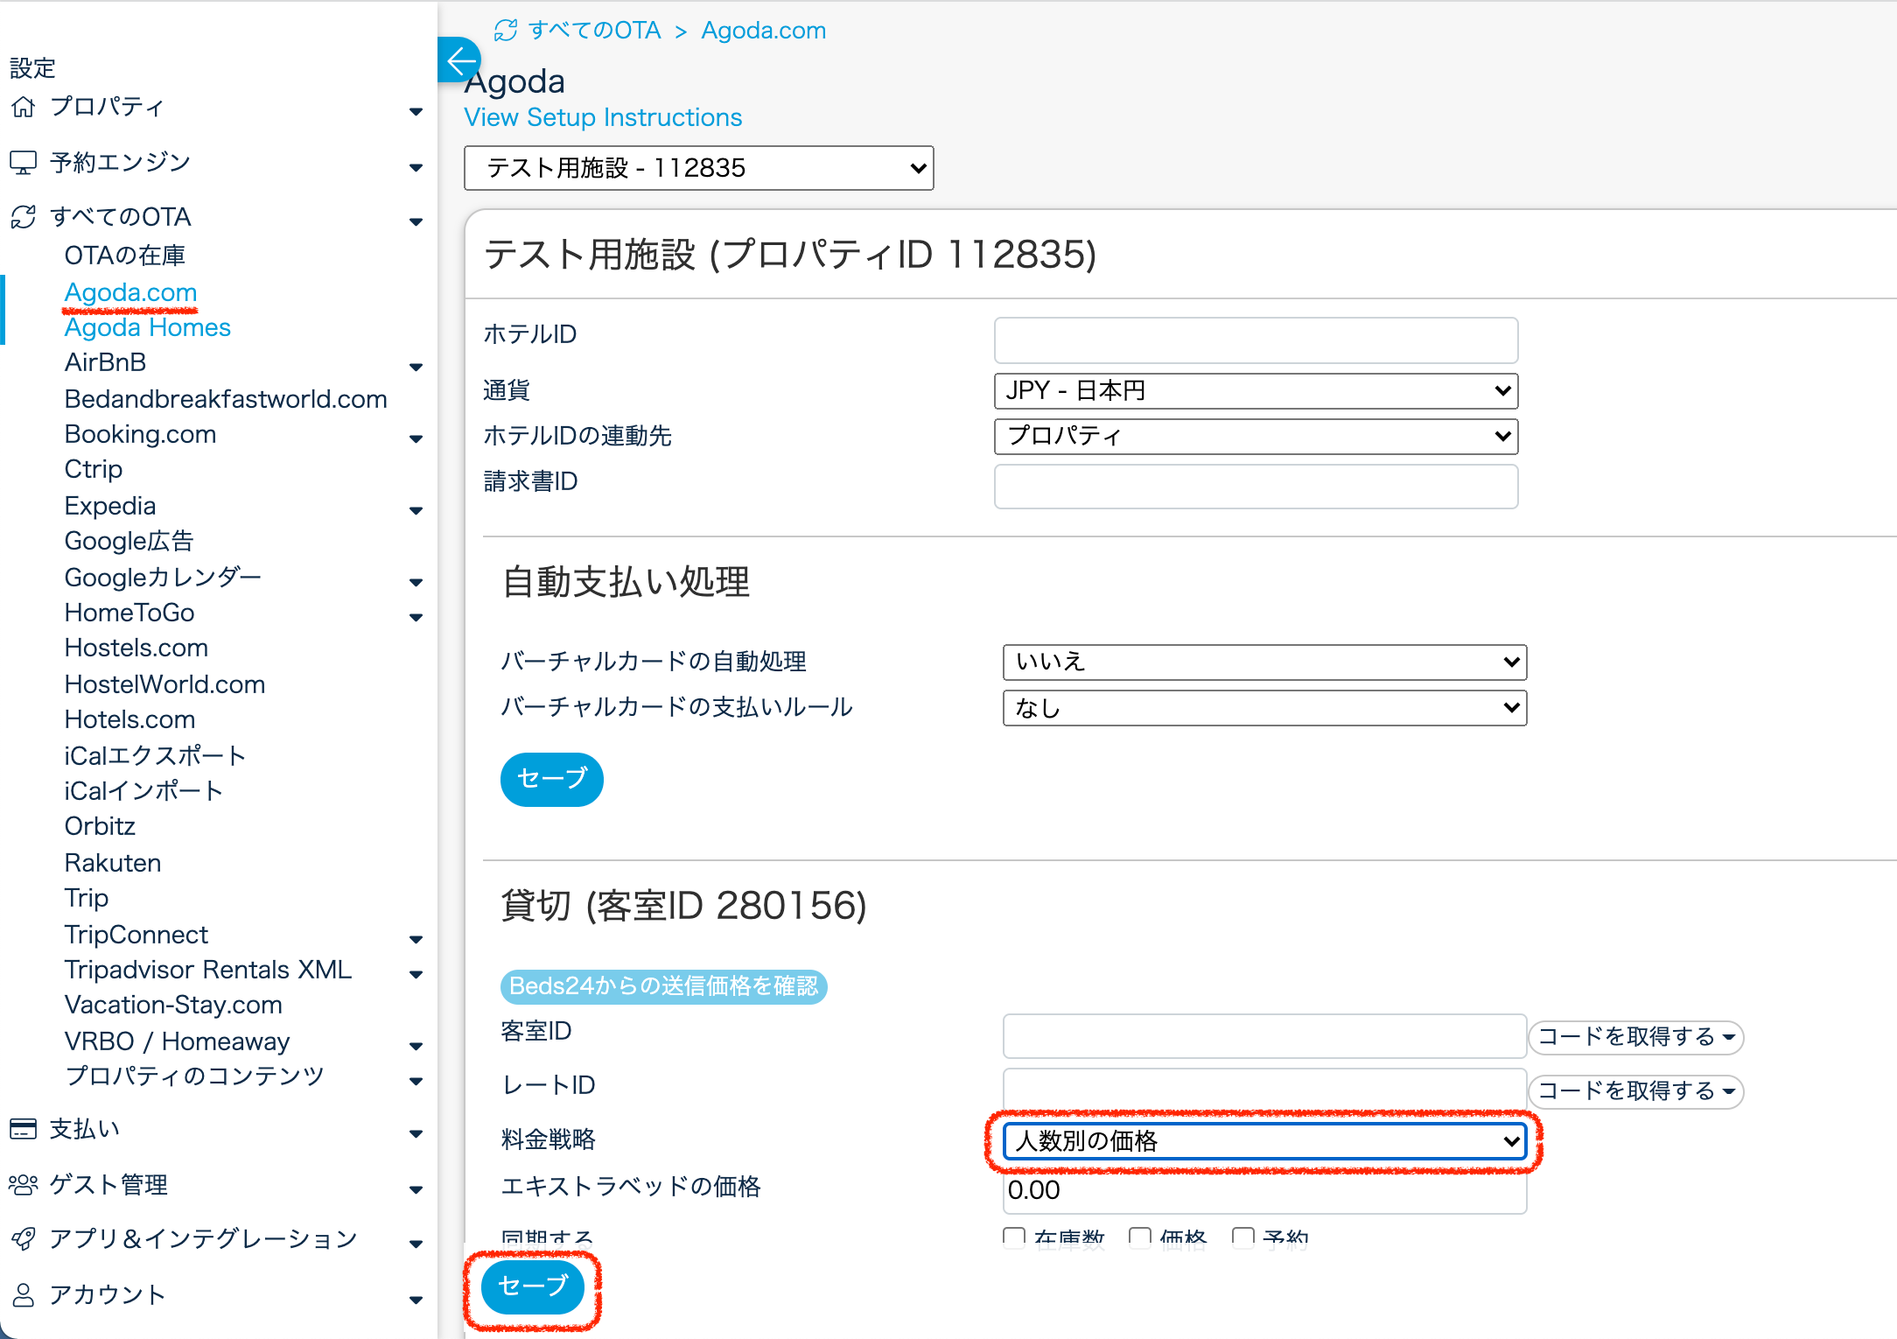The height and width of the screenshot is (1339, 1897).
Task: Click the credit card icon beside 支払い
Action: pyautogui.click(x=24, y=1129)
